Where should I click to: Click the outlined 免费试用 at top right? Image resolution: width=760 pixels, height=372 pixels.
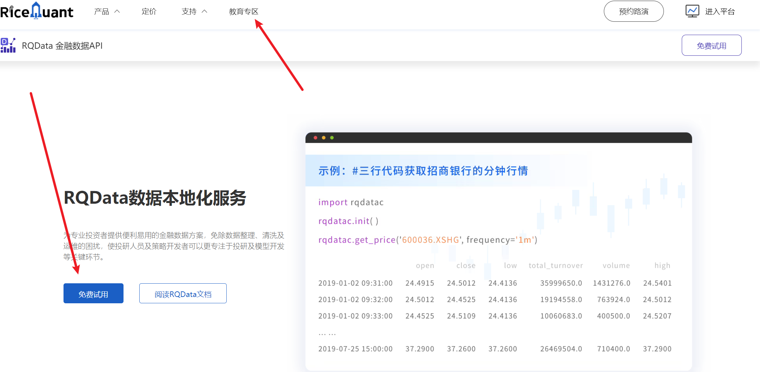click(x=712, y=45)
